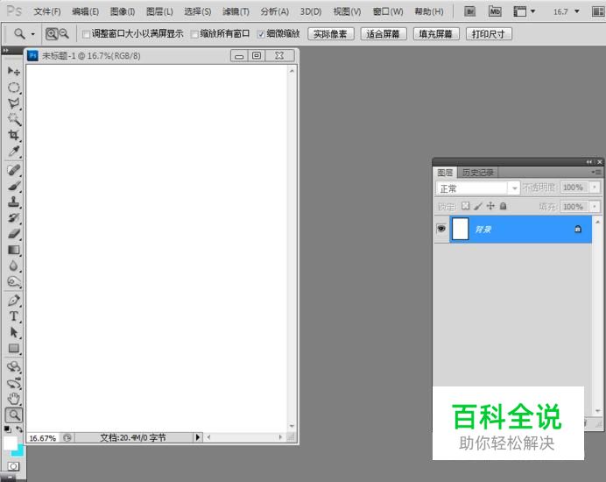Swap foreground and background colors
Image resolution: width=606 pixels, height=482 pixels.
pos(19,429)
